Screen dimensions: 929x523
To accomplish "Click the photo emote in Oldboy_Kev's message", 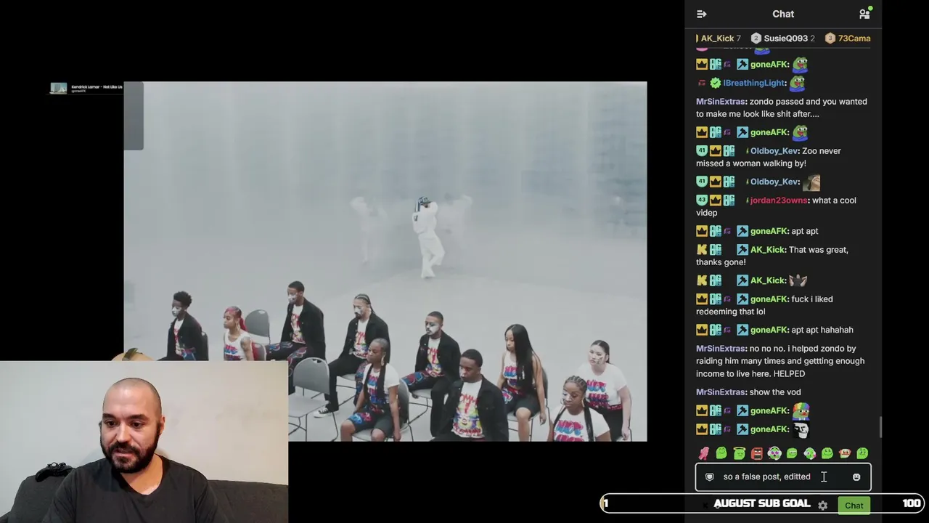I will point(811,182).
